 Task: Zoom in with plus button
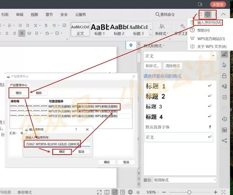(215, 192)
